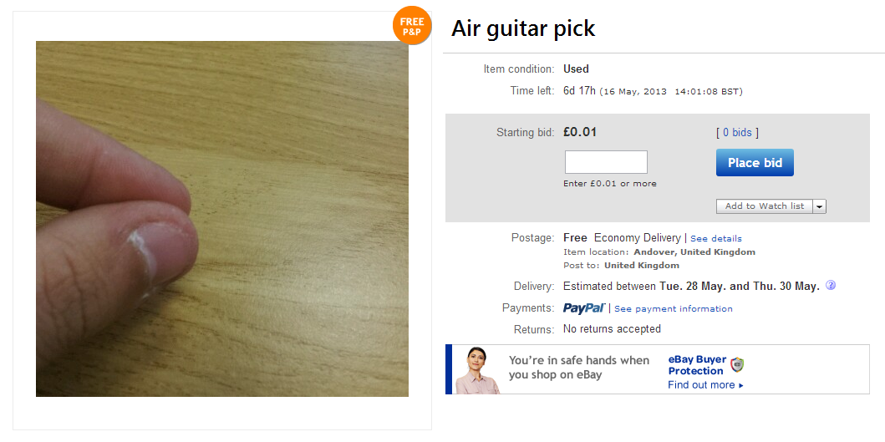The width and height of the screenshot is (885, 442).
Task: Open the 0 bids link
Action: click(x=737, y=132)
